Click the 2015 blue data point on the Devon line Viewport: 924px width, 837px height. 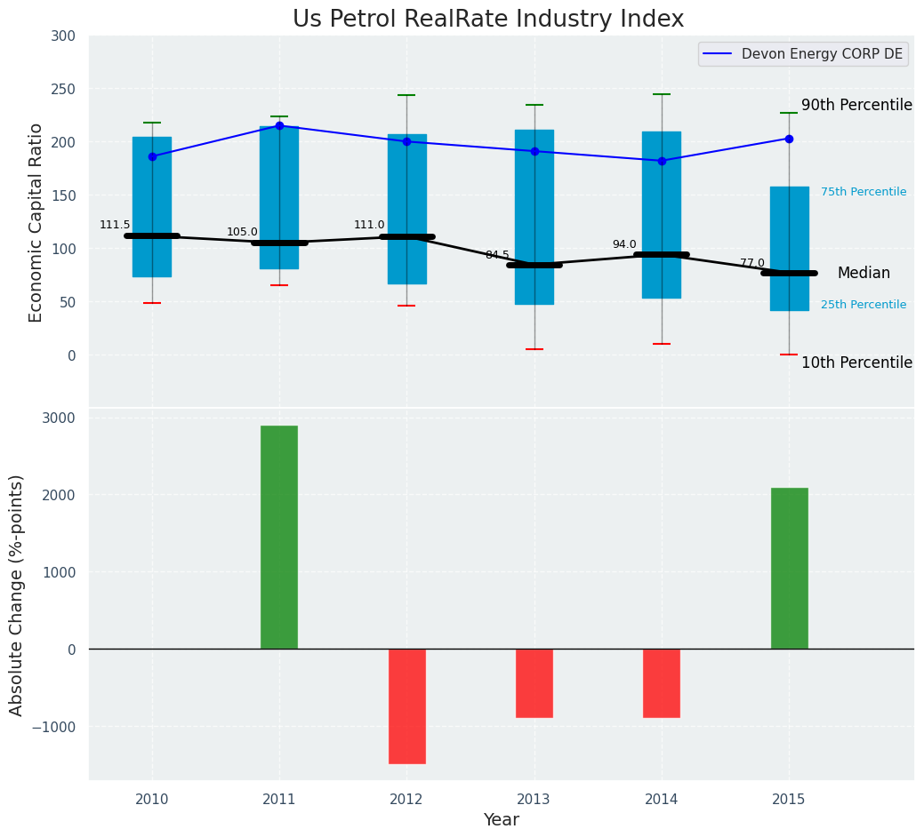click(789, 139)
